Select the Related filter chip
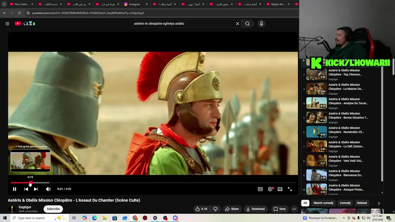 point(362,203)
